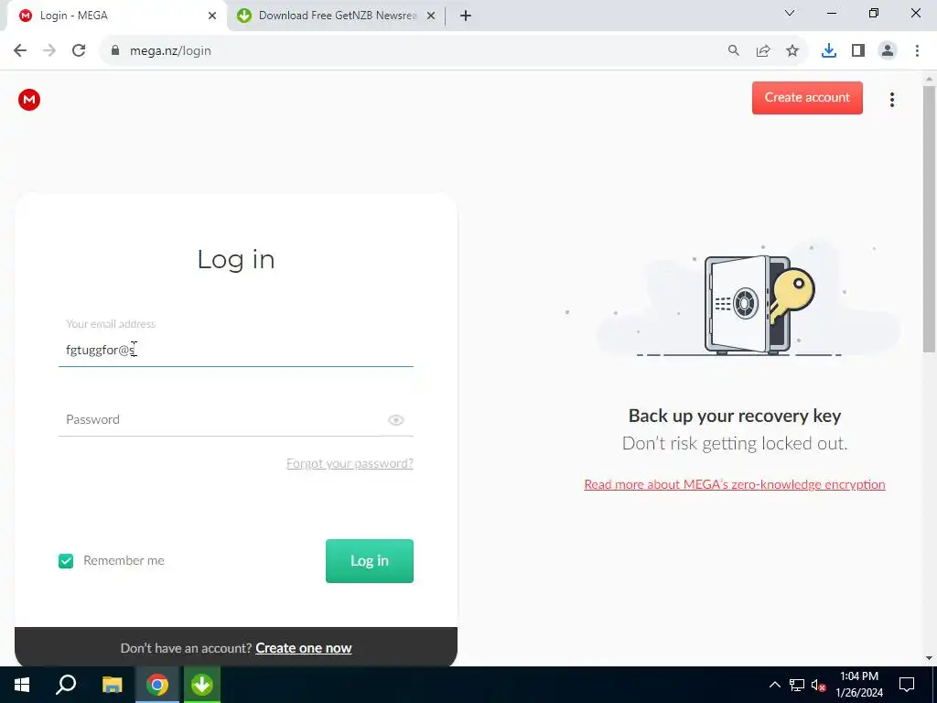Image resolution: width=937 pixels, height=703 pixels.
Task: Open the zoom magnifier icon
Action: click(x=733, y=51)
